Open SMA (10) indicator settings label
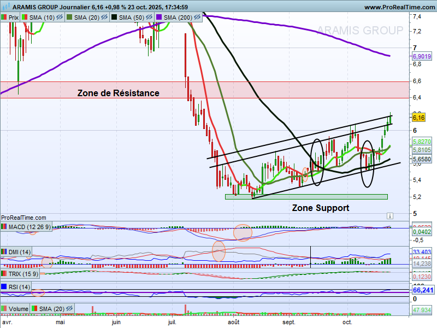 pyautogui.click(x=42, y=17)
